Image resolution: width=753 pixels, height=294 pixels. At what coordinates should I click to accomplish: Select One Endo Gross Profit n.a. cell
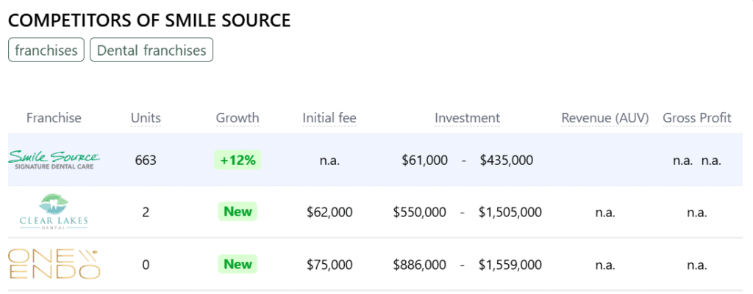pos(697,265)
